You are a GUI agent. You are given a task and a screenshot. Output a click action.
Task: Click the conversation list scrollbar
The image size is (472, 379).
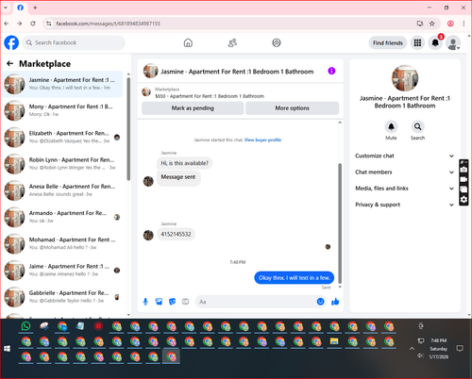pos(128,129)
